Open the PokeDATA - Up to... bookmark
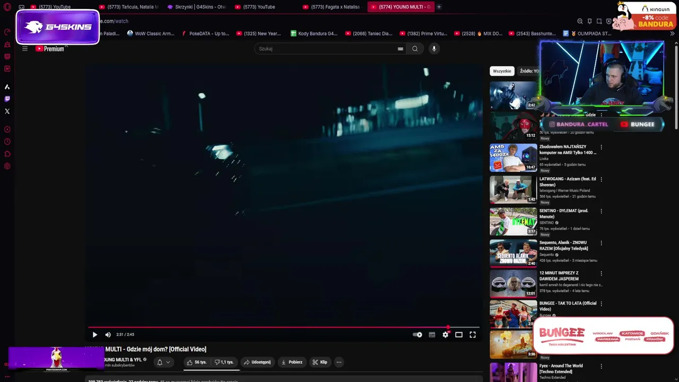The height and width of the screenshot is (382, 679). click(205, 33)
